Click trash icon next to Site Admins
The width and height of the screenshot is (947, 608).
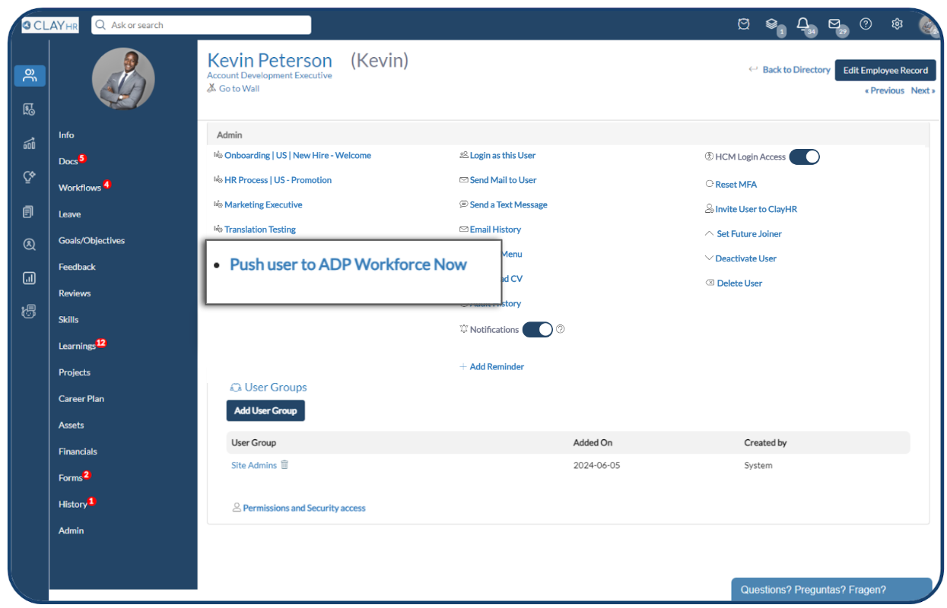click(x=284, y=464)
